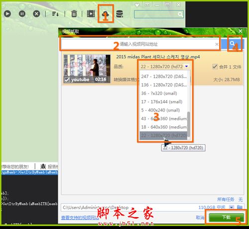This screenshot has width=249, height=229.
Task: Pick 5 - 400x240 (small) quality
Action: pyautogui.click(x=164, y=110)
